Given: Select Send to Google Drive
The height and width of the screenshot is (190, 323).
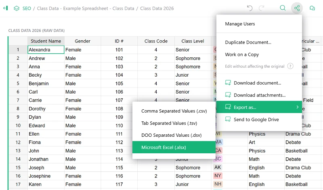Looking at the screenshot, I should click(x=256, y=119).
